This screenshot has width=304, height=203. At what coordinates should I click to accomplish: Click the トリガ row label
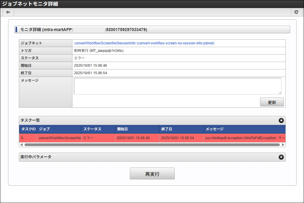point(26,51)
